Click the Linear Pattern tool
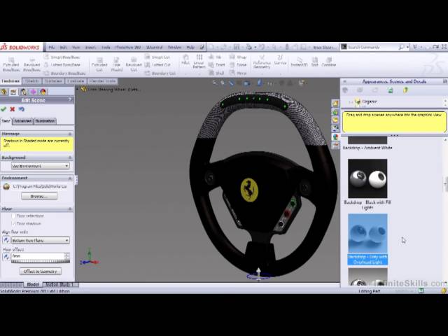This screenshot has height=336, width=448. coord(199,62)
